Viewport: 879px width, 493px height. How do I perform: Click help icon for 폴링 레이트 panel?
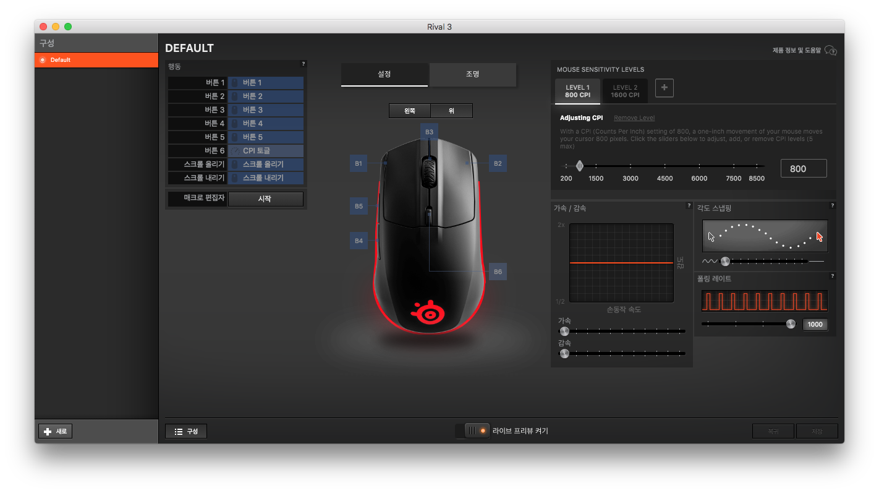[x=832, y=277]
